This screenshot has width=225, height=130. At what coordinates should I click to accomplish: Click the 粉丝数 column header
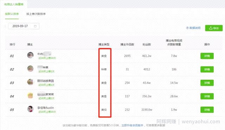click(147, 44)
